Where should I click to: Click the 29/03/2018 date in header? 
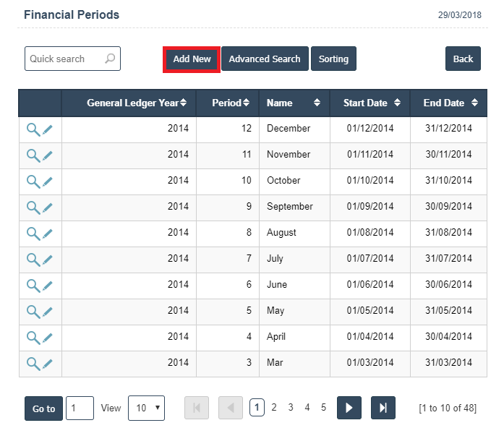click(x=460, y=15)
